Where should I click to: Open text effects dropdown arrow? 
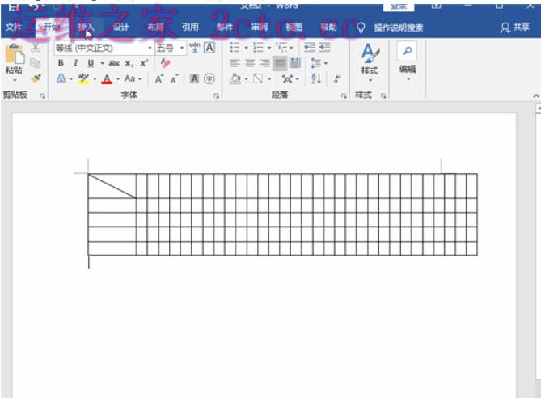click(71, 79)
